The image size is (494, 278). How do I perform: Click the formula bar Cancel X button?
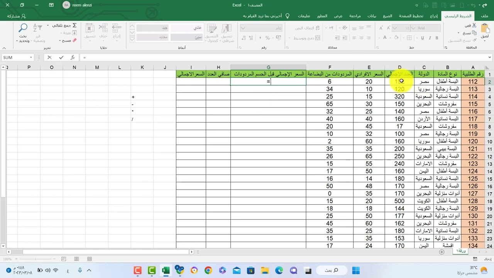49,57
